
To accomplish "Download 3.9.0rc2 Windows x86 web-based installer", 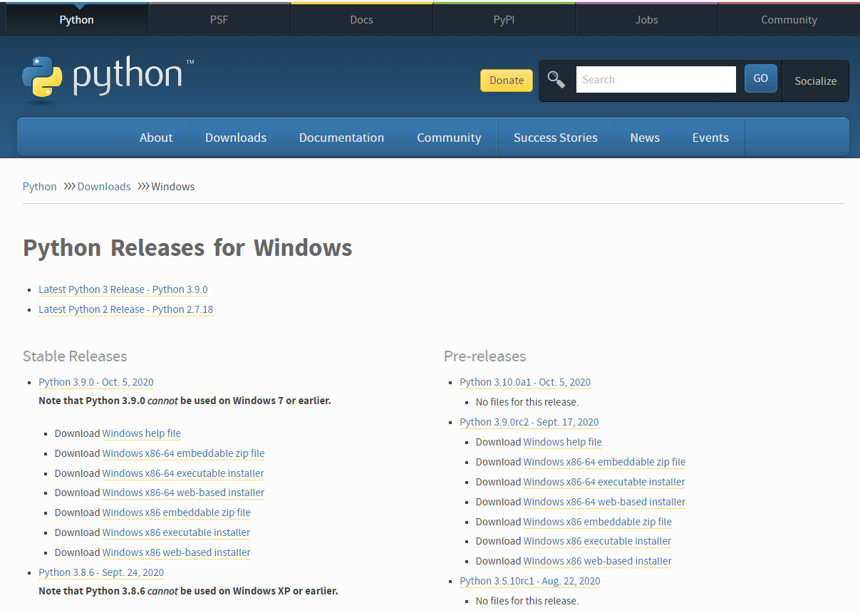I will click(598, 561).
